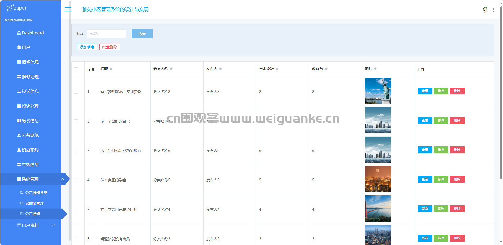Sort by 收藏数 column arrows
Viewport: 503px width, 245px height.
point(326,69)
